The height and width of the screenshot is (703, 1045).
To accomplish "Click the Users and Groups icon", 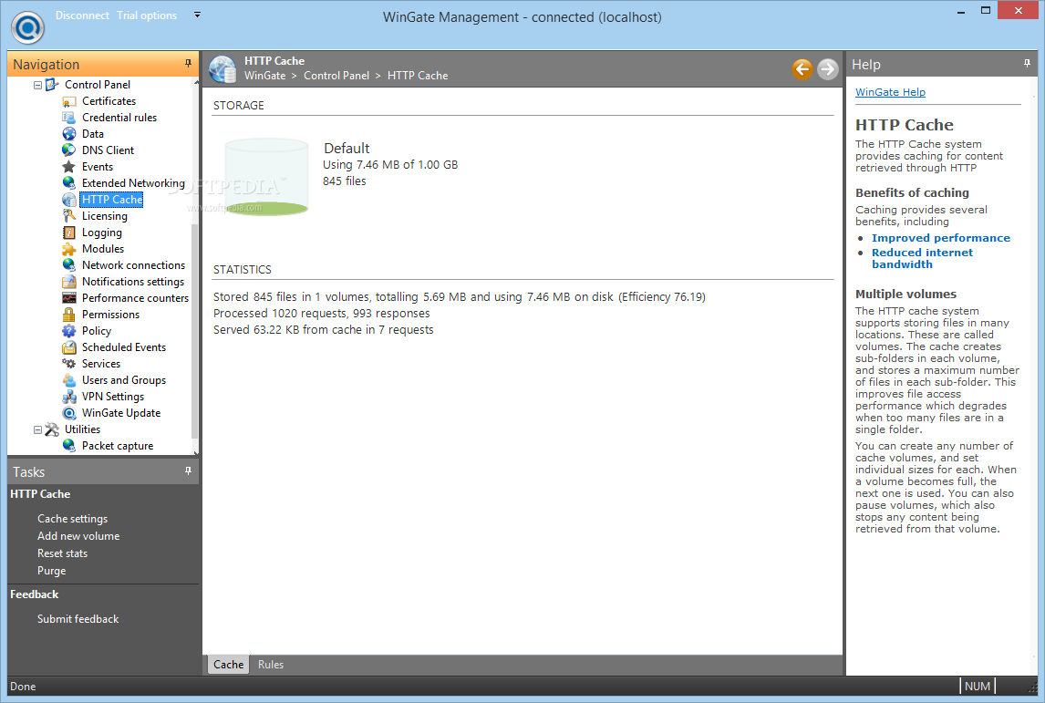I will click(x=68, y=380).
